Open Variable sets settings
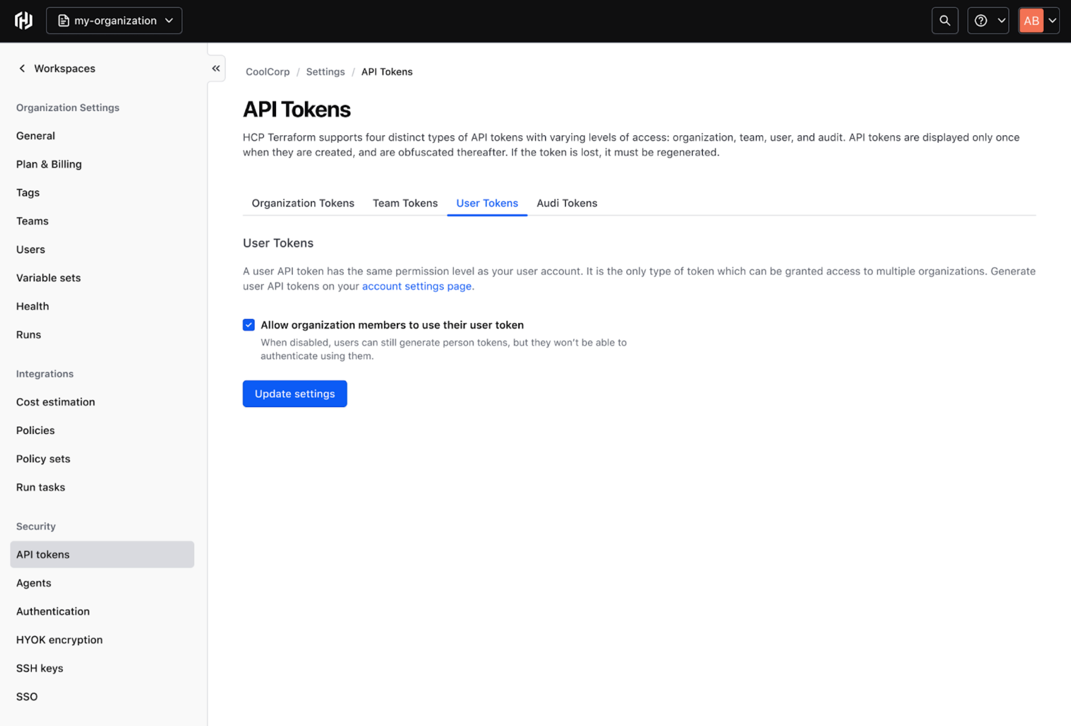The image size is (1071, 726). click(48, 278)
